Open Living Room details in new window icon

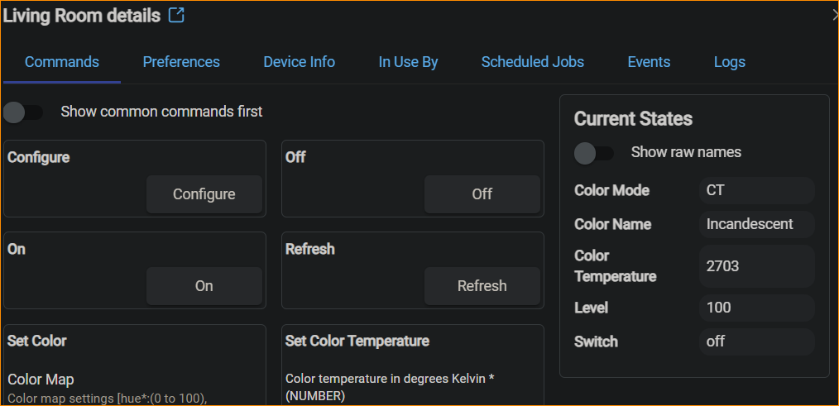[x=176, y=16]
